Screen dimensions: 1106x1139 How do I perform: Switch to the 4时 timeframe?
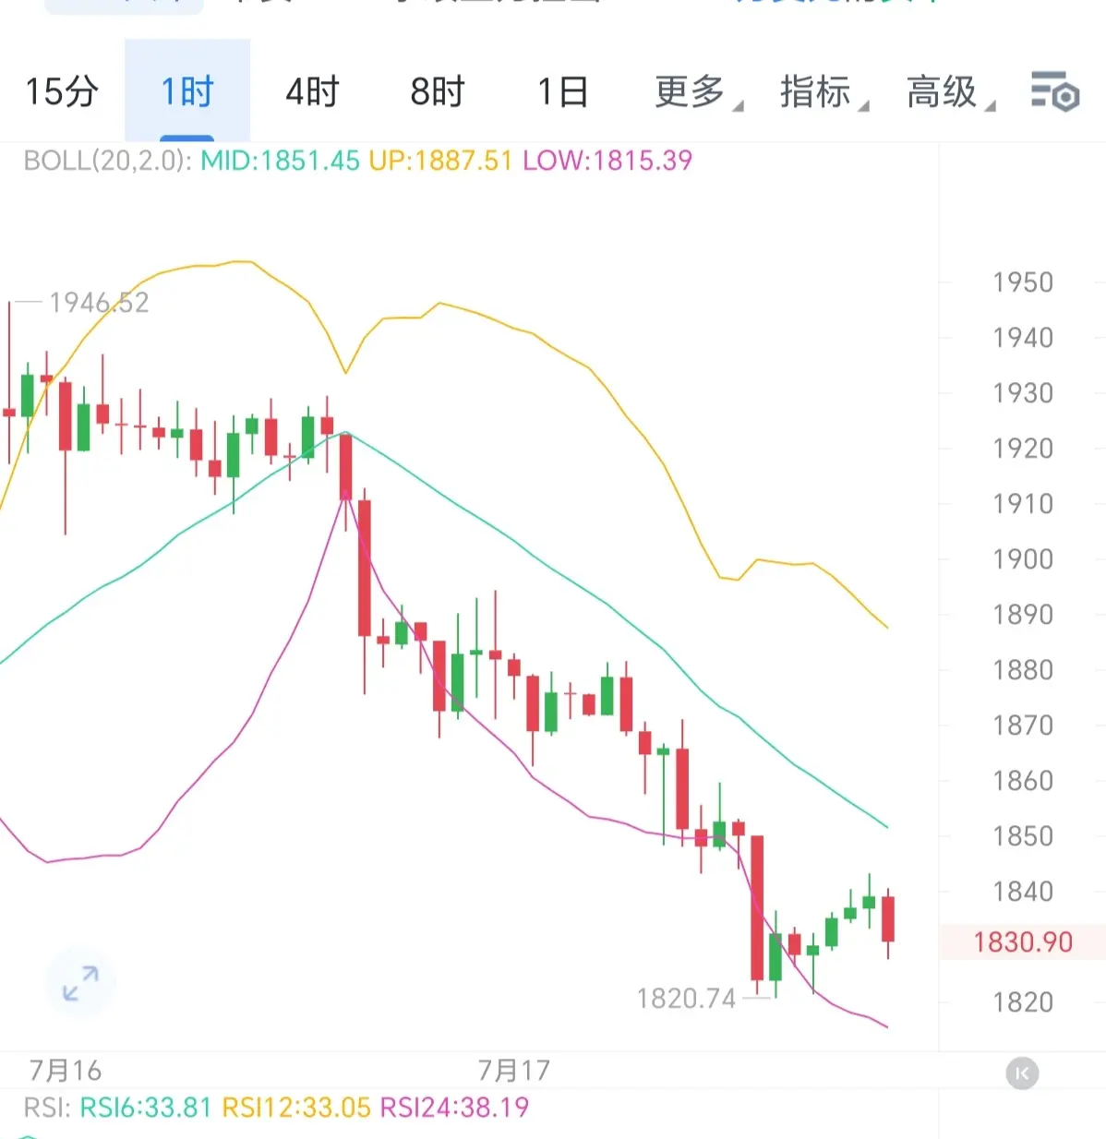312,91
